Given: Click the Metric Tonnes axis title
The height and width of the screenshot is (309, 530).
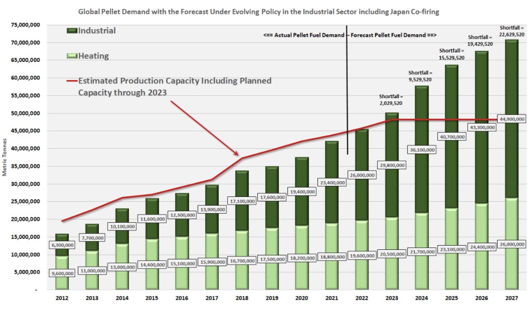Looking at the screenshot, I should pos(4,157).
